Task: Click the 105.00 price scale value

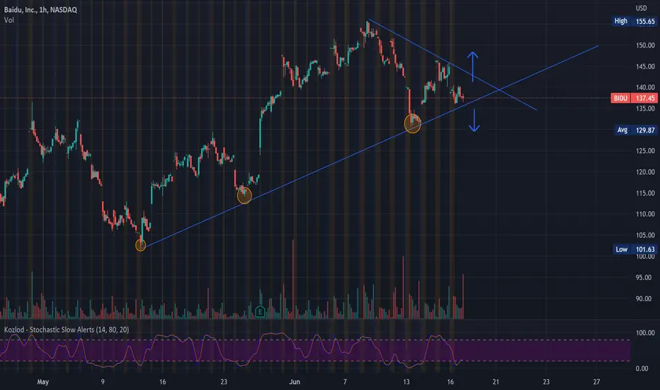Action: point(645,235)
